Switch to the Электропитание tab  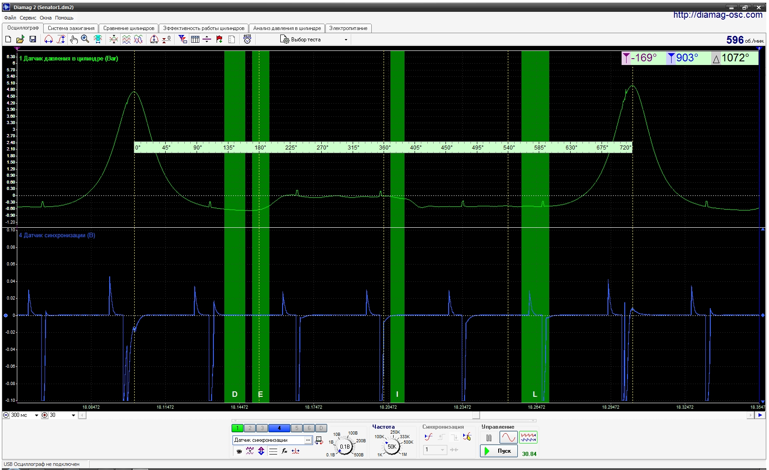tap(348, 28)
